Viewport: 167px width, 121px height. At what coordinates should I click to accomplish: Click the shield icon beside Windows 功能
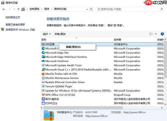click(3, 29)
